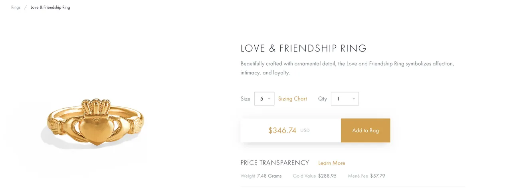Click the Love & Friendship Ring breadcrumb
Viewport: 511px width, 194px height.
click(x=50, y=7)
